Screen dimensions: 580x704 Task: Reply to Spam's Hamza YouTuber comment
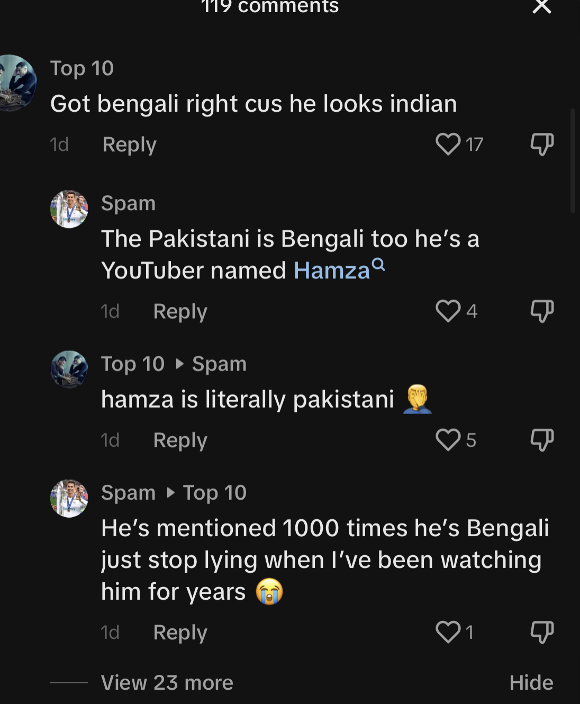[180, 311]
